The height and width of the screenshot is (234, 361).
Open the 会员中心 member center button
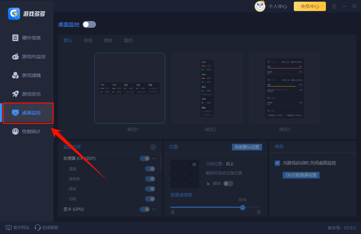click(310, 6)
